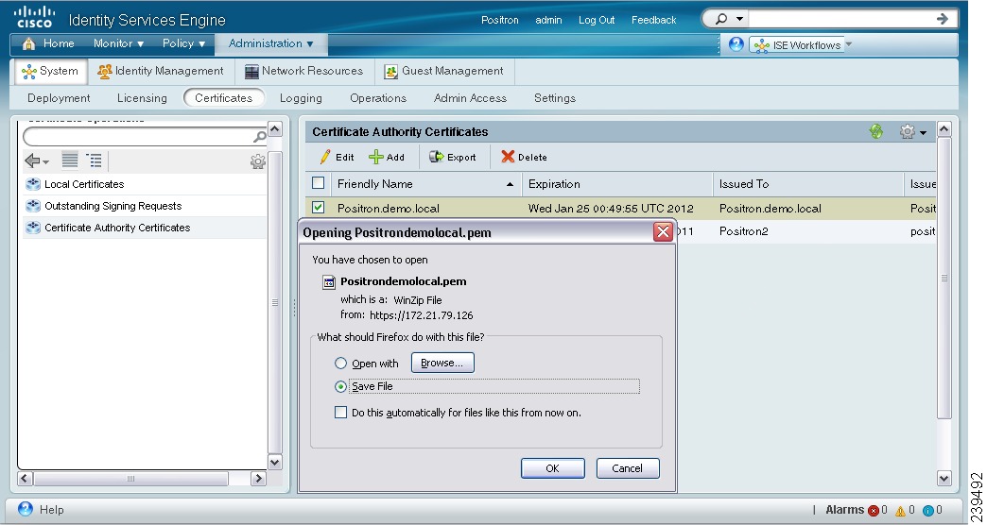Click the left panel search input field
Screen dimensions: 987x525
click(138, 136)
